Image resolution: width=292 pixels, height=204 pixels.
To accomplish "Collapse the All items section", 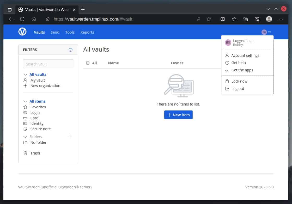I will 25,101.
